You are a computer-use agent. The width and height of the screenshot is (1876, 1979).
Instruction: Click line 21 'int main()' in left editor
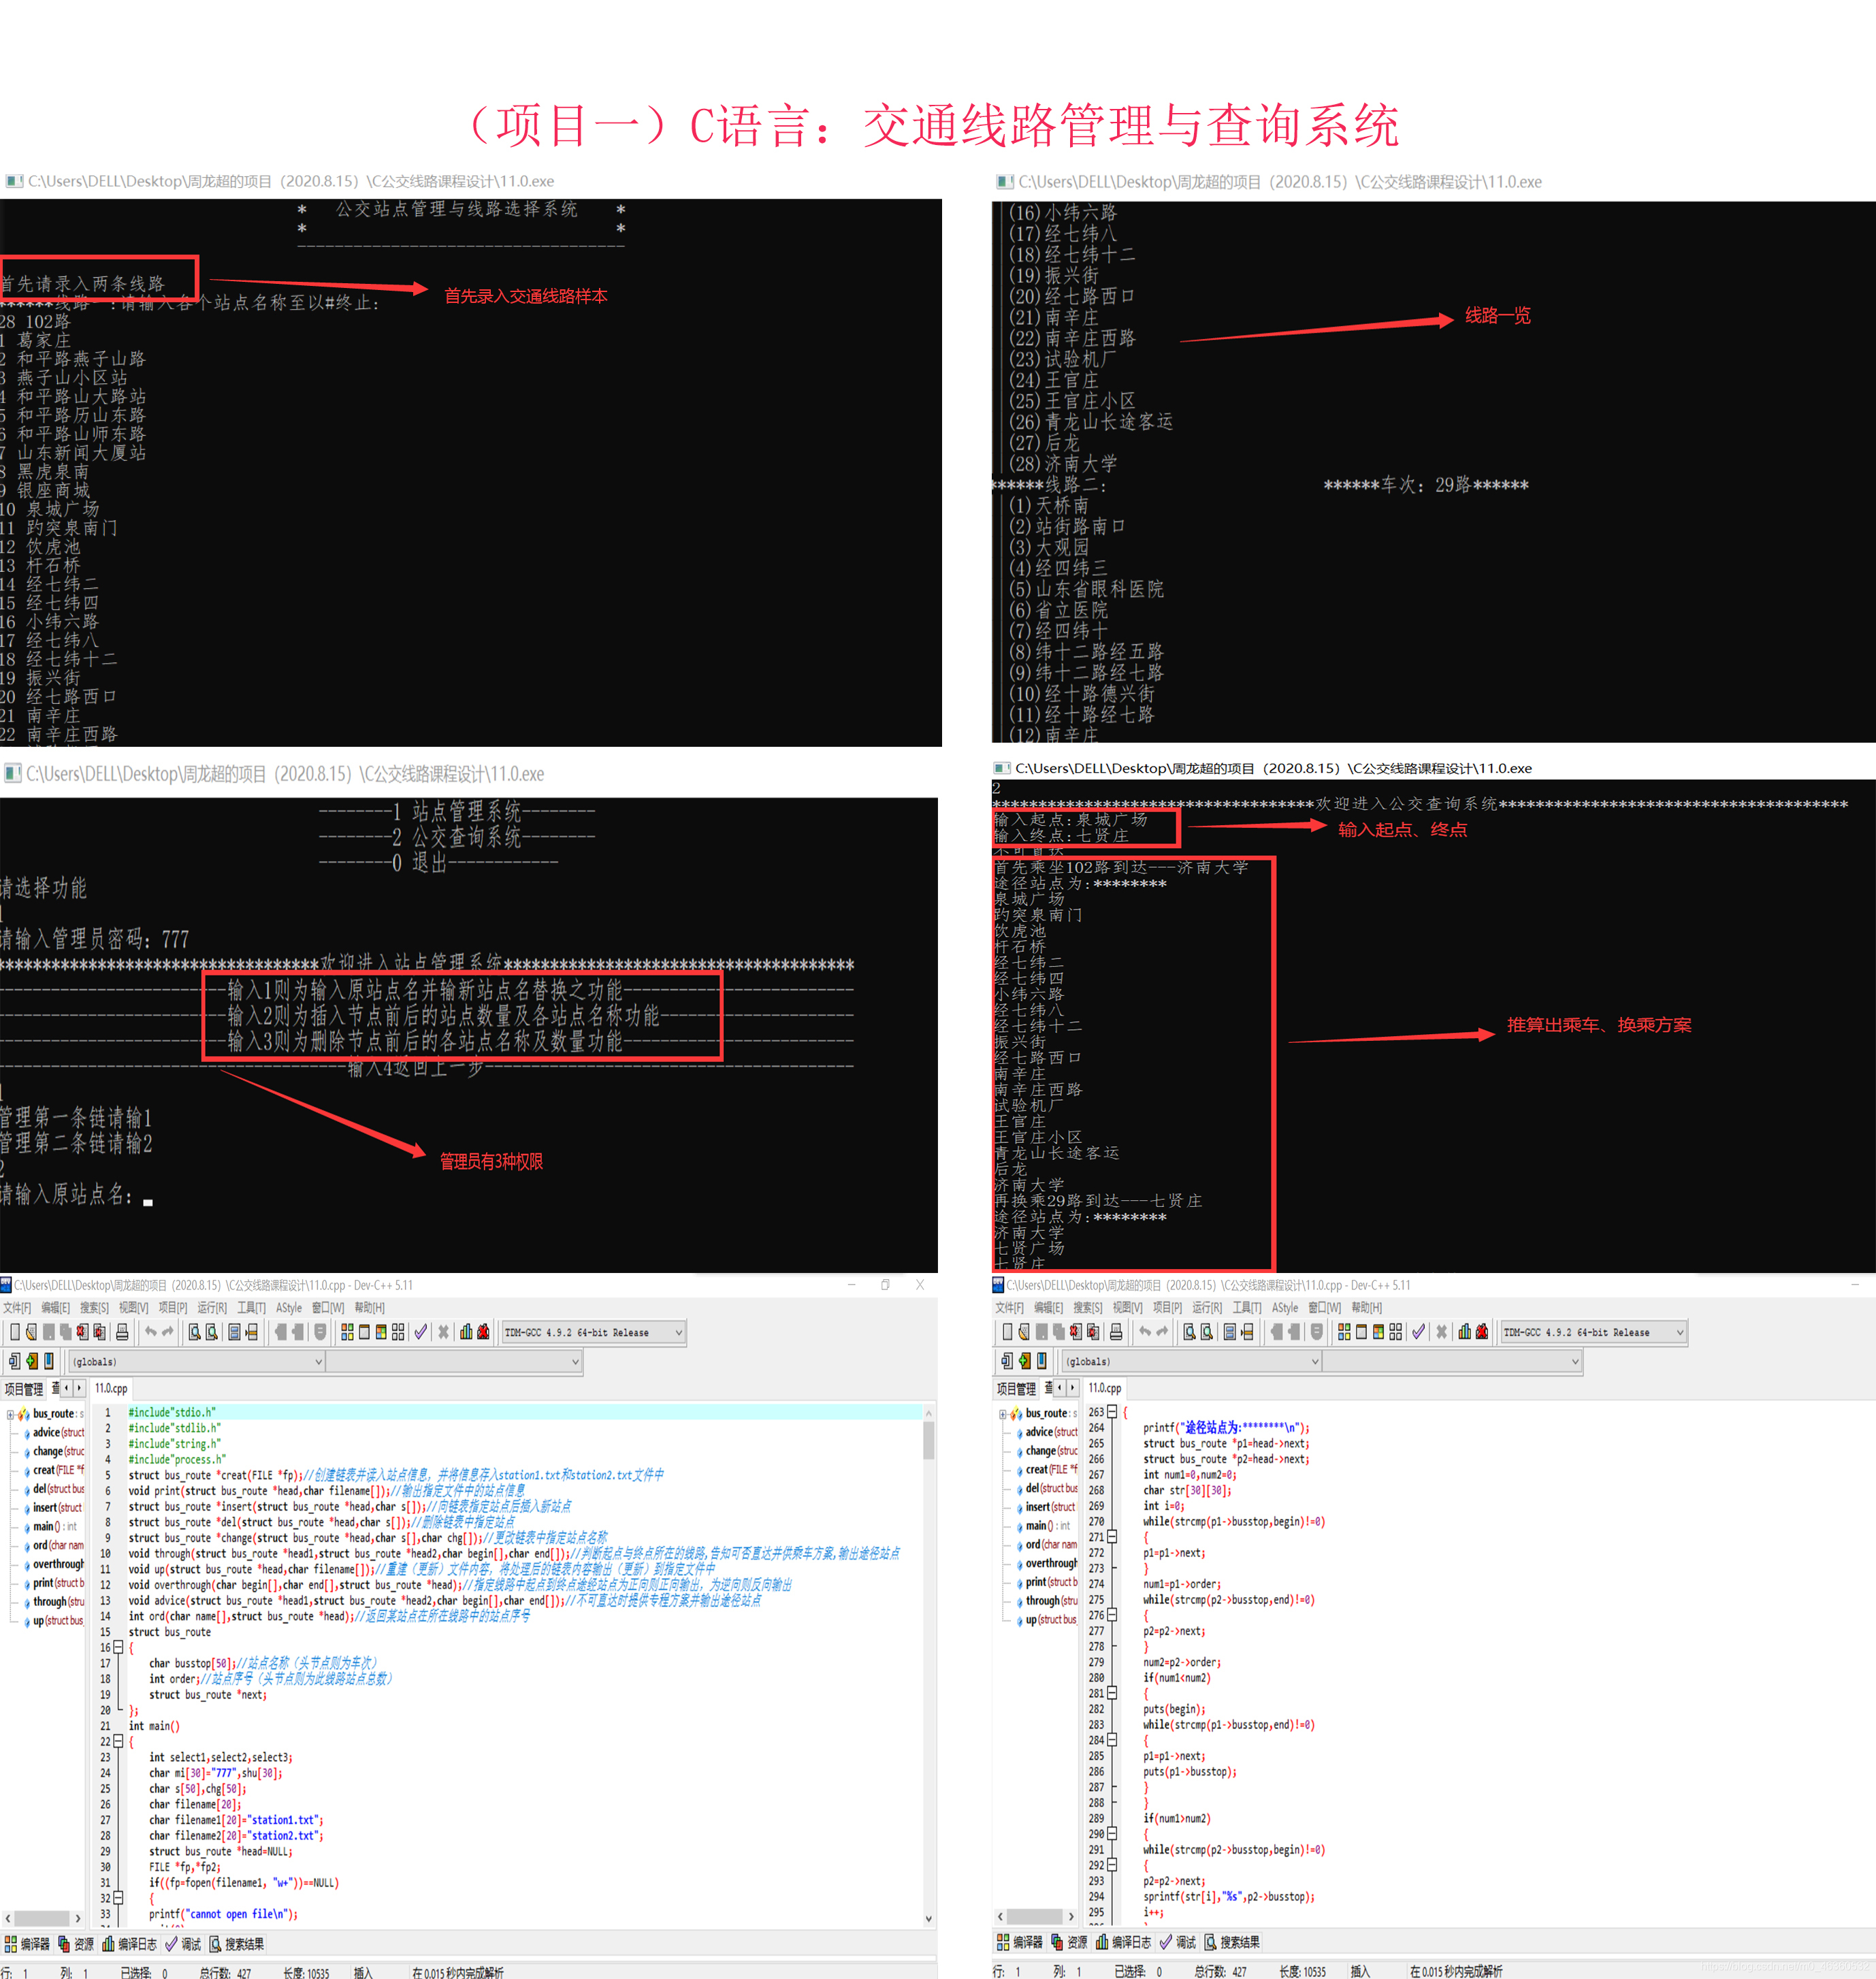pyautogui.click(x=154, y=1726)
